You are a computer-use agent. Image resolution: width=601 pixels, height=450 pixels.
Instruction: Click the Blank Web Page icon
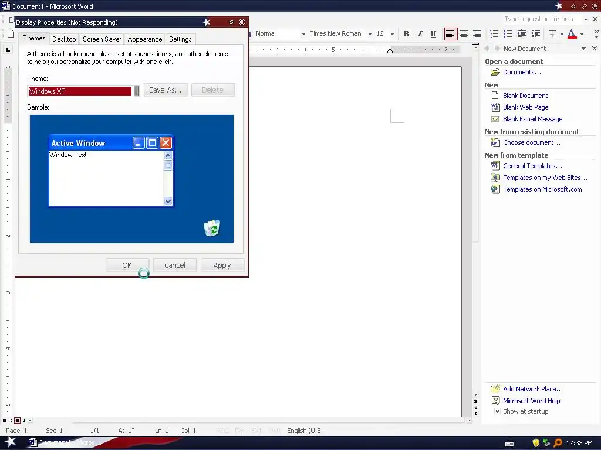tap(495, 107)
